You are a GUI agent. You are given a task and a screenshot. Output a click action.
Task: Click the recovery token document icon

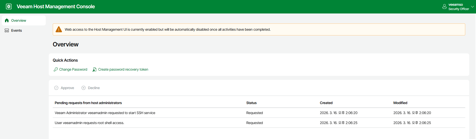95,69
